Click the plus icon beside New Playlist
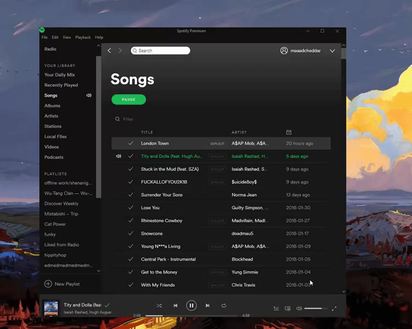 click(48, 284)
